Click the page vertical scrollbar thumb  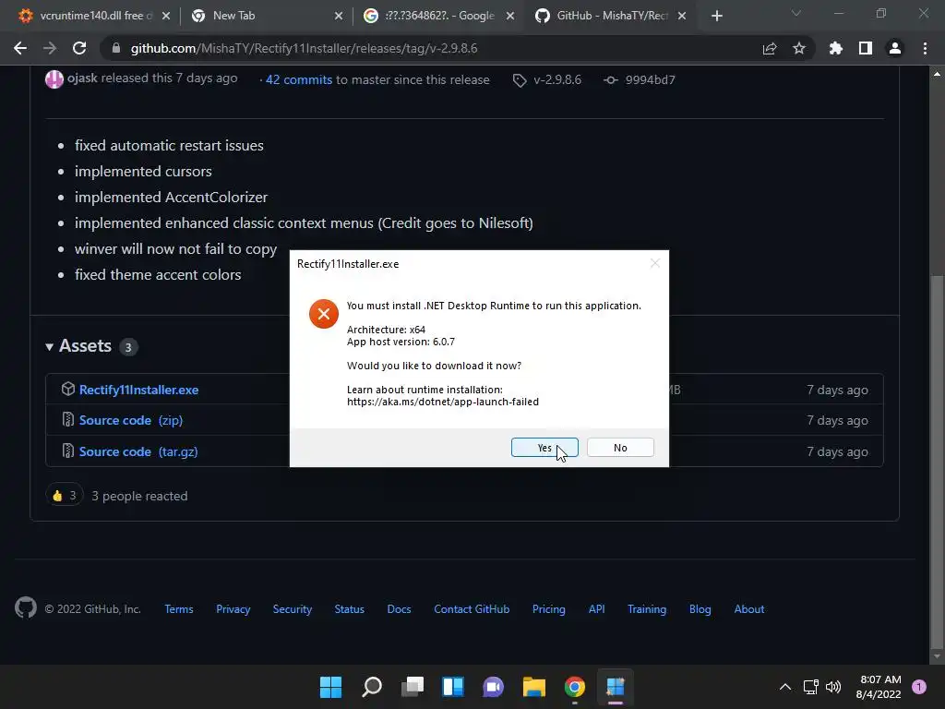(x=937, y=462)
